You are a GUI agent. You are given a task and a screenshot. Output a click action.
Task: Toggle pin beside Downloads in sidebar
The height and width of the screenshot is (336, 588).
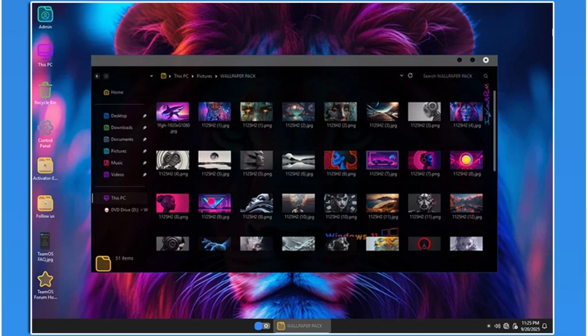145,128
